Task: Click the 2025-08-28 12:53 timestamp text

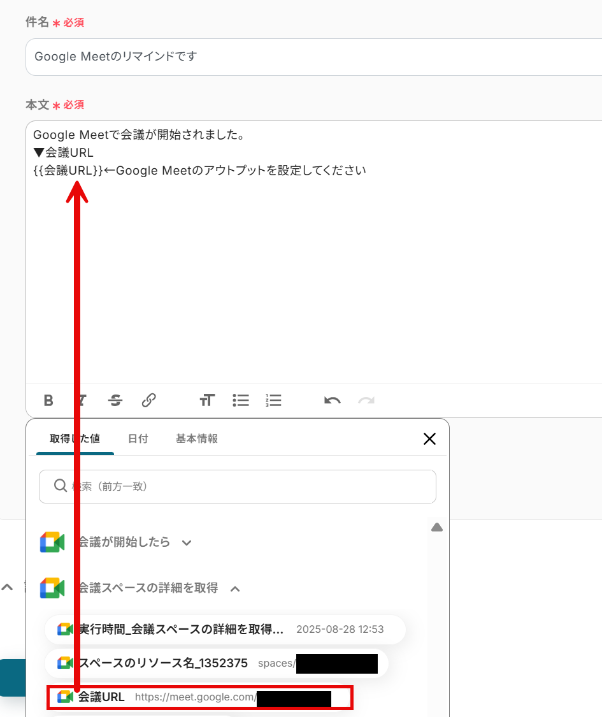Action: [x=340, y=630]
